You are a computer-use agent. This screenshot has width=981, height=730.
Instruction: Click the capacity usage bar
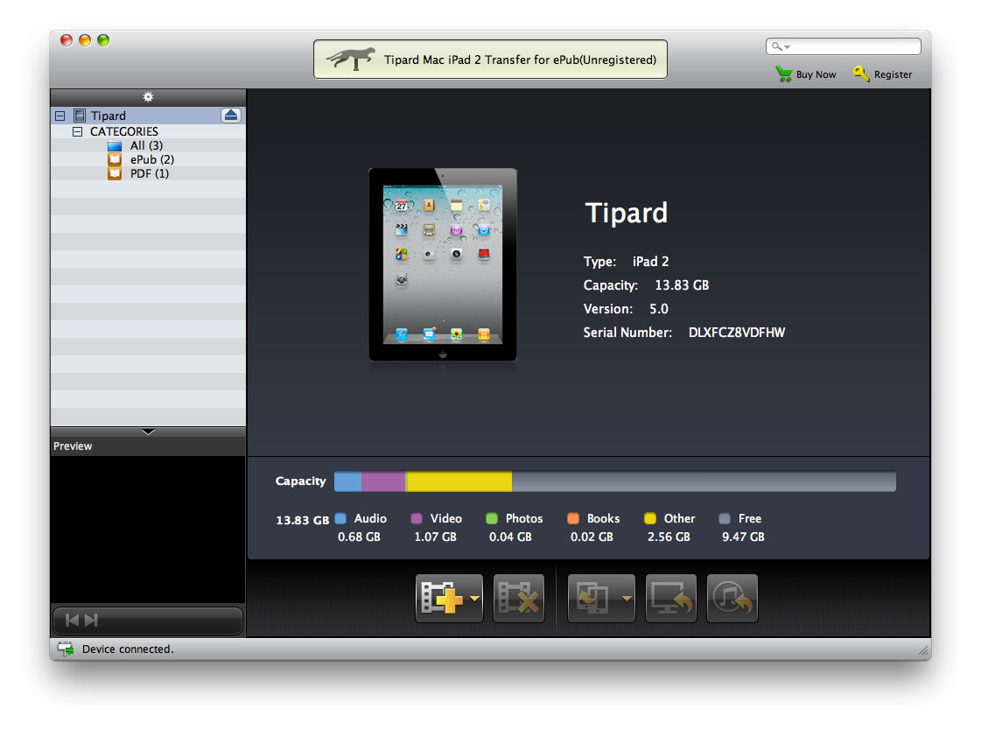pos(613,481)
